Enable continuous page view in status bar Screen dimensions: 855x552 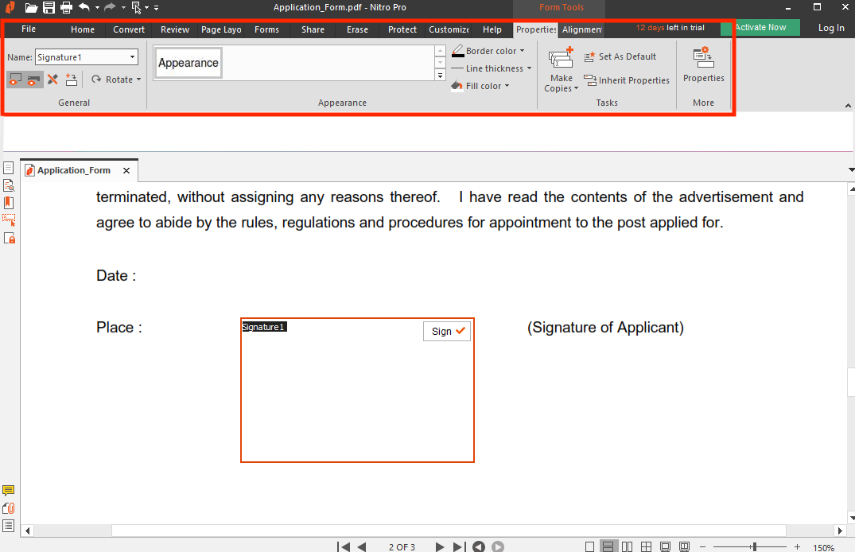(x=608, y=546)
